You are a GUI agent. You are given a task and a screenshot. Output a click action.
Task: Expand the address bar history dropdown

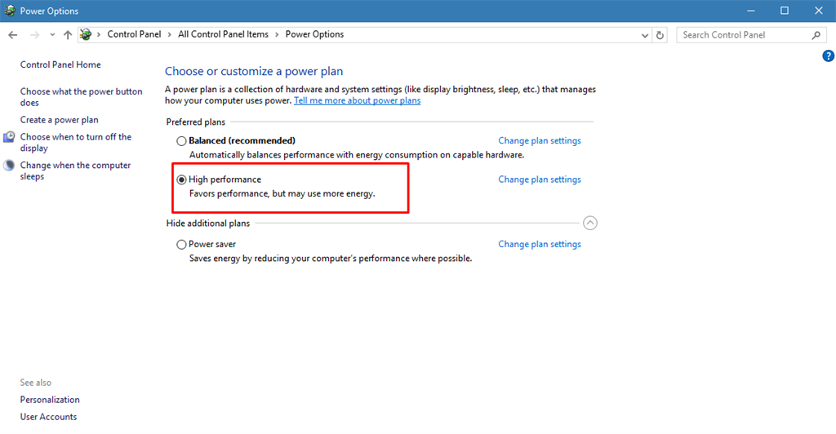click(644, 35)
